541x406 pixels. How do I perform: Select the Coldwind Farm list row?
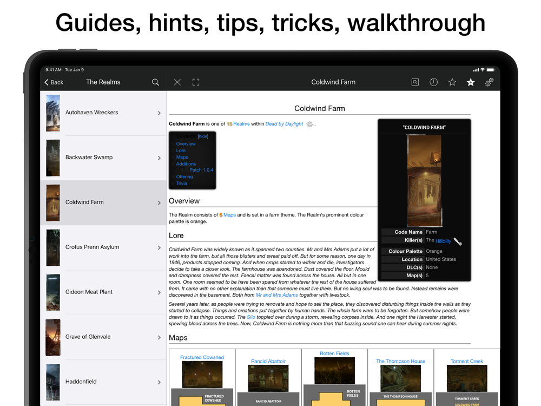point(103,202)
